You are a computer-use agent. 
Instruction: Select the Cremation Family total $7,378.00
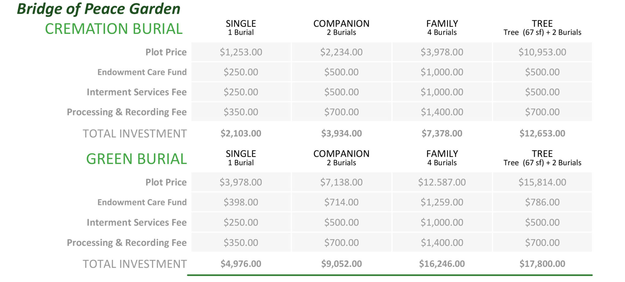442,133
